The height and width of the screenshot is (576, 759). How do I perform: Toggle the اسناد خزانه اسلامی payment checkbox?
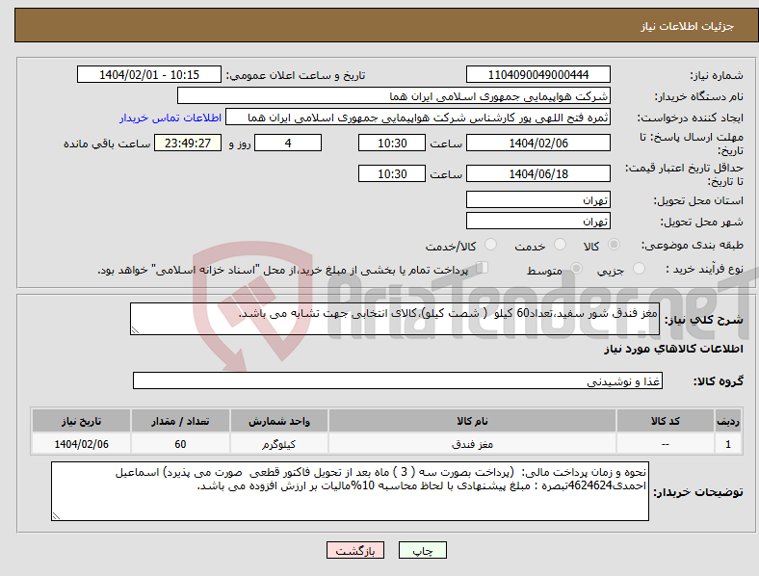483,268
